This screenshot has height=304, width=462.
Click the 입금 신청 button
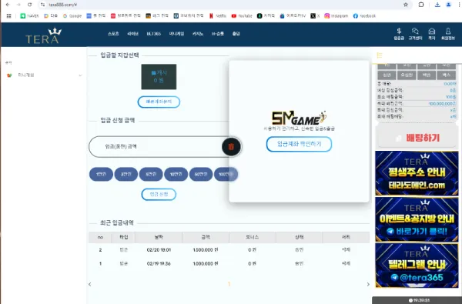pos(159,195)
